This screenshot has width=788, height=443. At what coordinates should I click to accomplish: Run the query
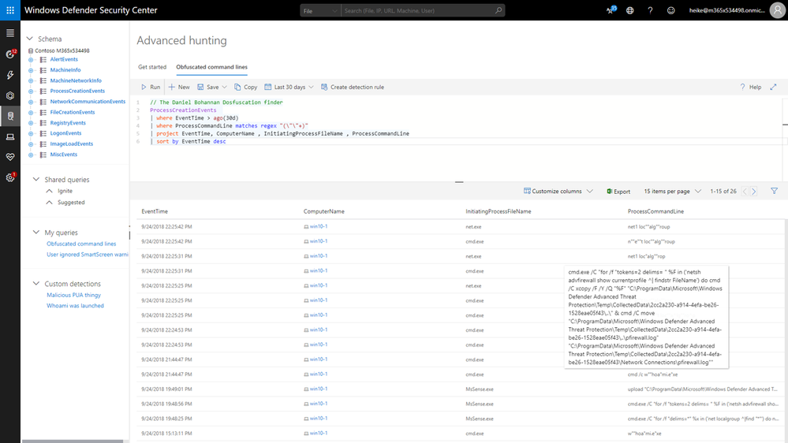tap(151, 87)
